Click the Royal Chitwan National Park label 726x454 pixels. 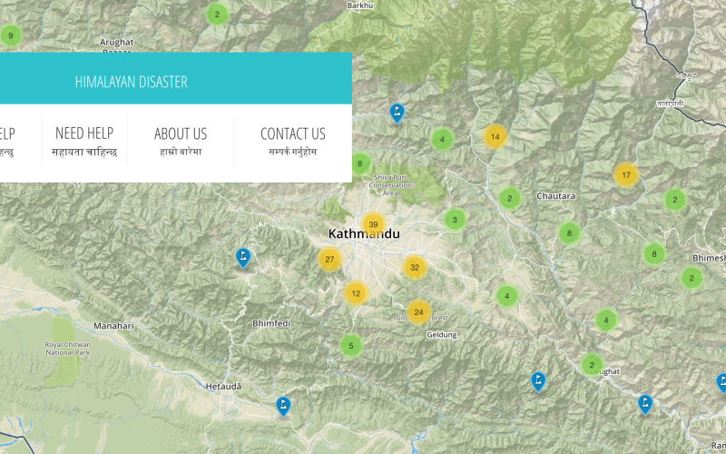tap(67, 349)
